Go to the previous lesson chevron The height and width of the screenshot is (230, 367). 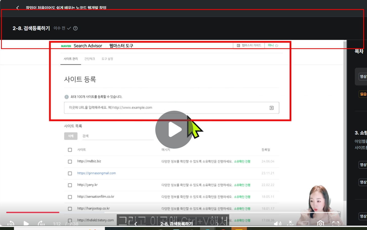(136, 224)
